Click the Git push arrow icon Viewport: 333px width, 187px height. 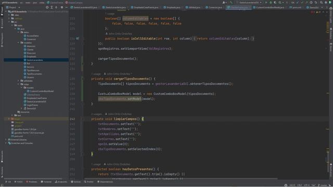point(306,3)
